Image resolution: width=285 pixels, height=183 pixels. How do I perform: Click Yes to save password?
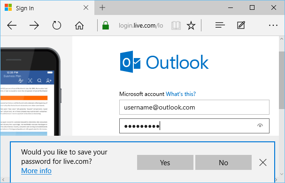[x=165, y=162]
